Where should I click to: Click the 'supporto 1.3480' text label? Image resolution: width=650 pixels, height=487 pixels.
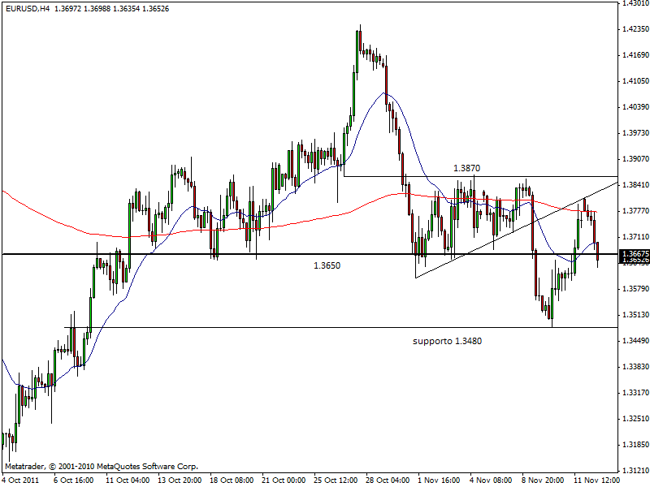(447, 341)
